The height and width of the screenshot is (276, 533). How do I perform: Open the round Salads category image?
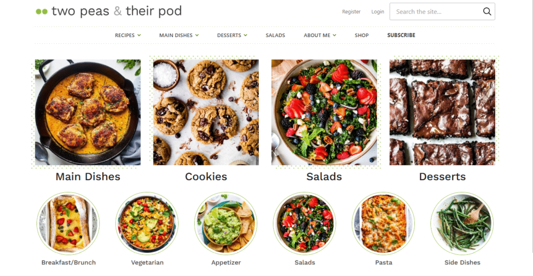304,223
